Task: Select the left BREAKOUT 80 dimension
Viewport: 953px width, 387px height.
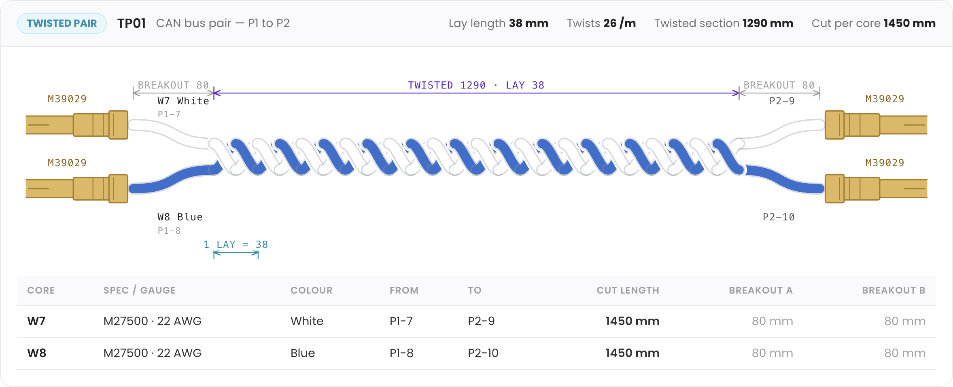Action: (x=173, y=89)
